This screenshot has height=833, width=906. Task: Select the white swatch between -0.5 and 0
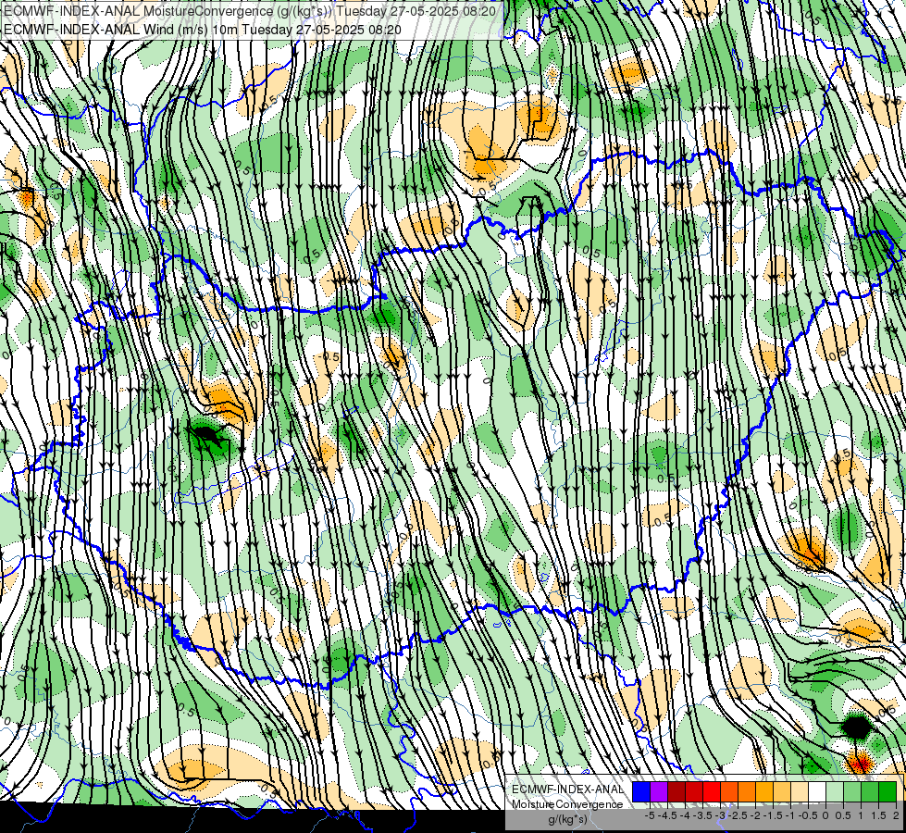(817, 791)
